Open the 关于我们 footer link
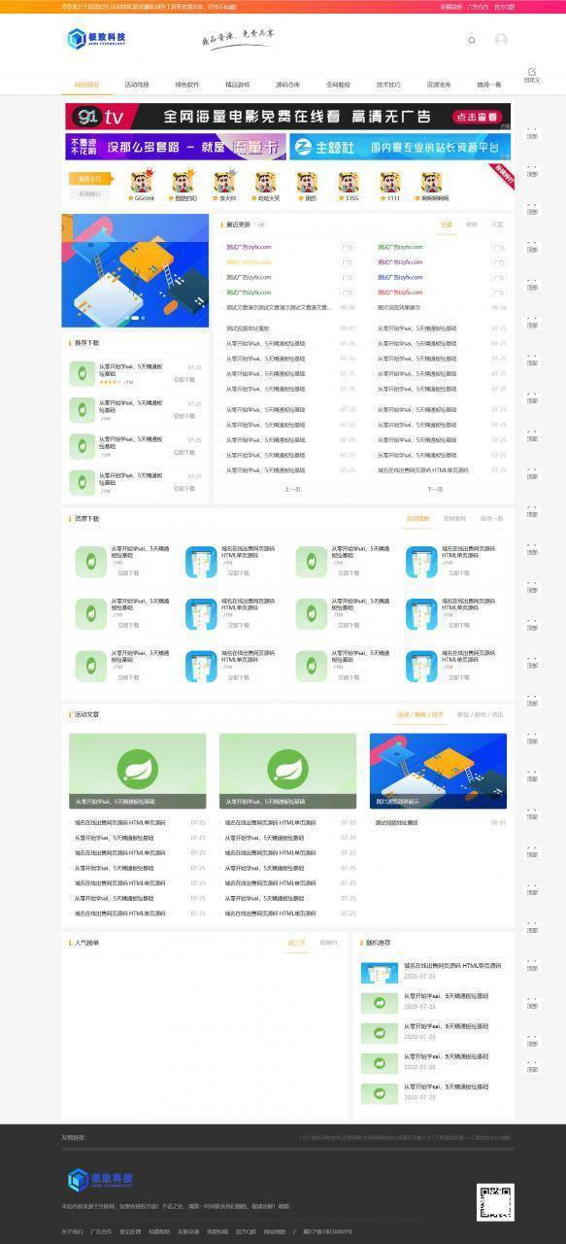The image size is (566, 1244). [x=73, y=1231]
